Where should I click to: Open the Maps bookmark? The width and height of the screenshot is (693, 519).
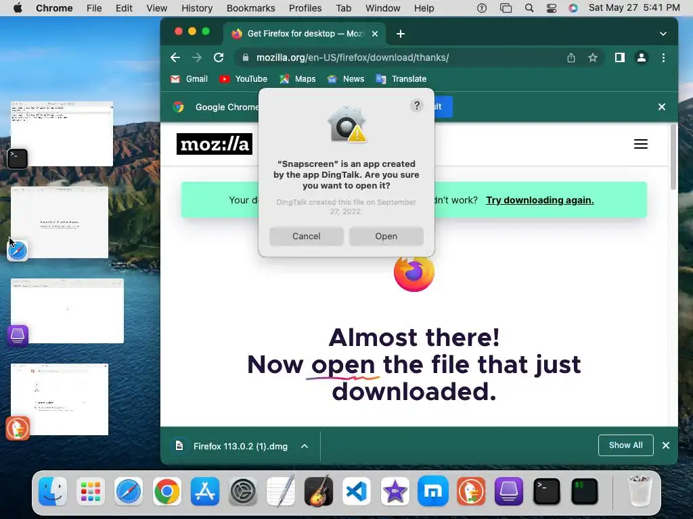298,79
